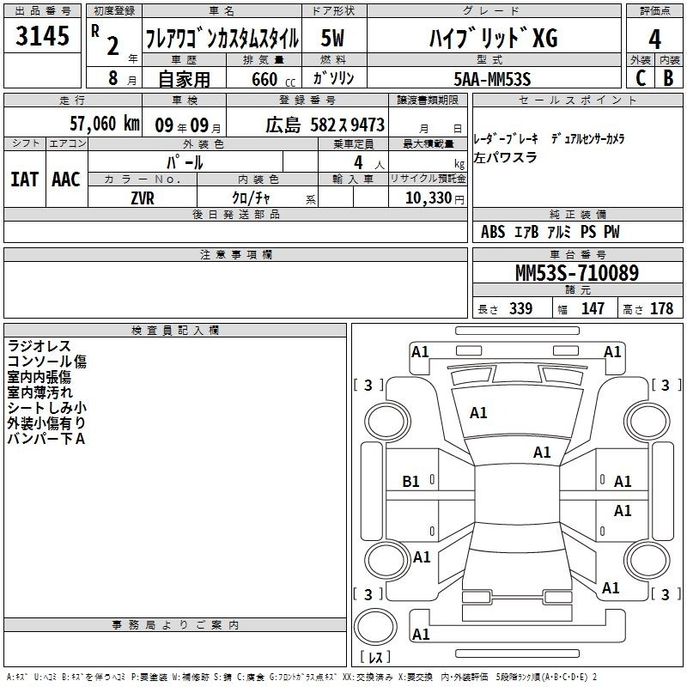
Task: Click the bottom-right tire rating [3]
Action: coord(666,594)
